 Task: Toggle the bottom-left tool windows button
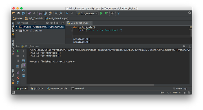pyautogui.click(x=13, y=93)
